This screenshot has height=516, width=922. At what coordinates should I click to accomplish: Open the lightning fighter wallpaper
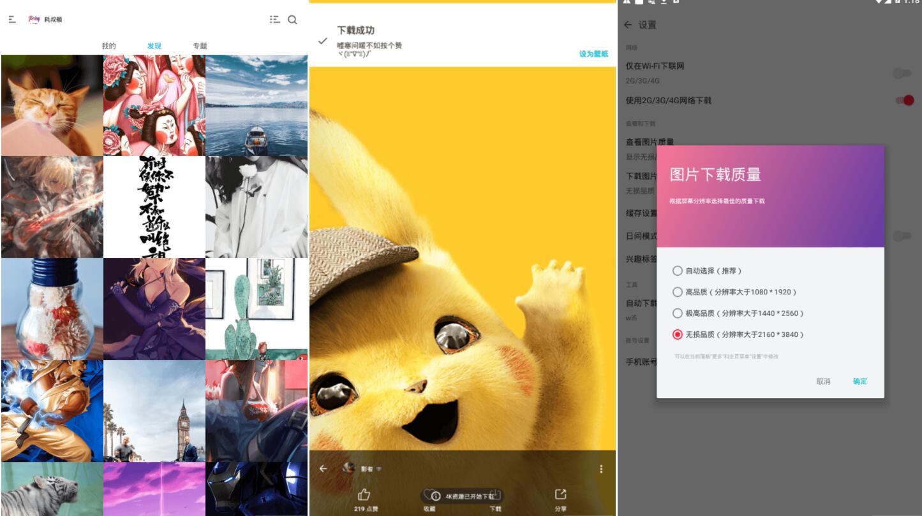pyautogui.click(x=52, y=411)
